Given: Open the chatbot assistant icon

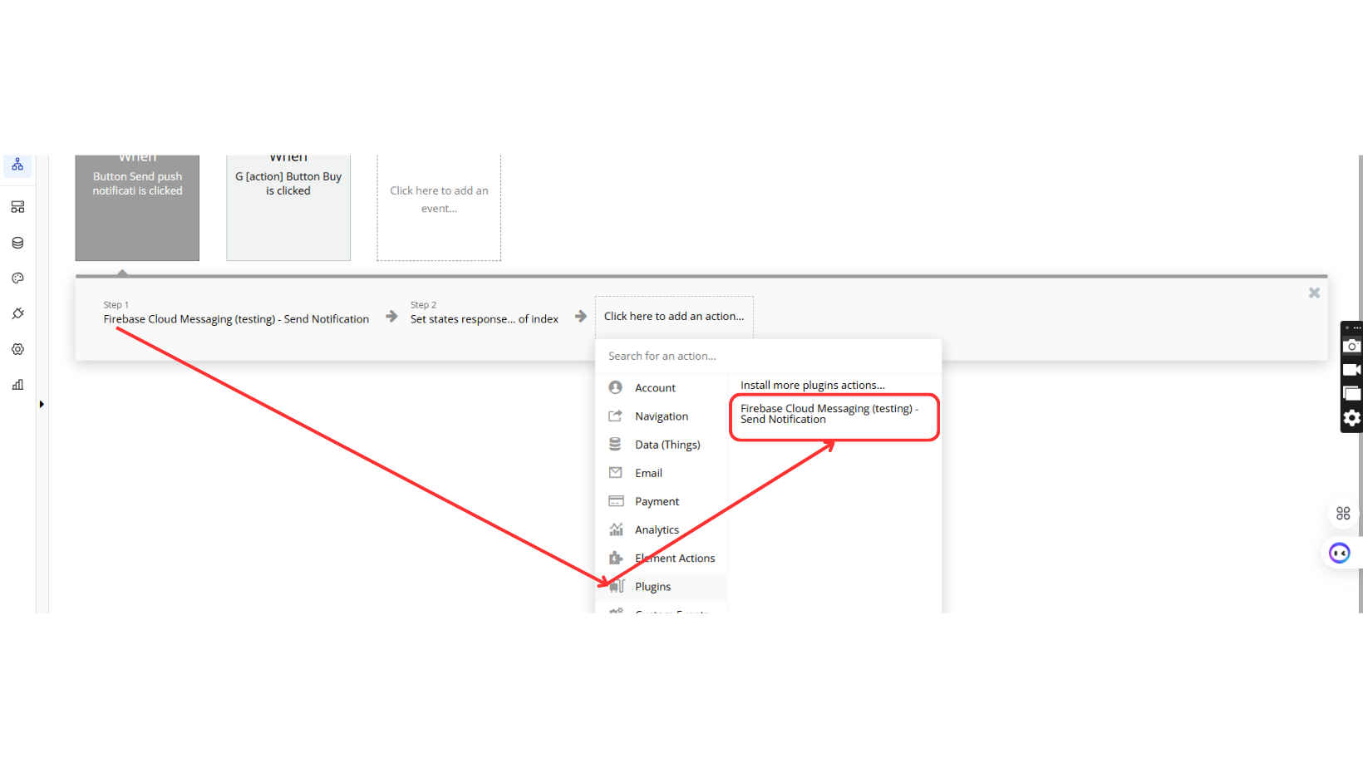Looking at the screenshot, I should 1340,553.
